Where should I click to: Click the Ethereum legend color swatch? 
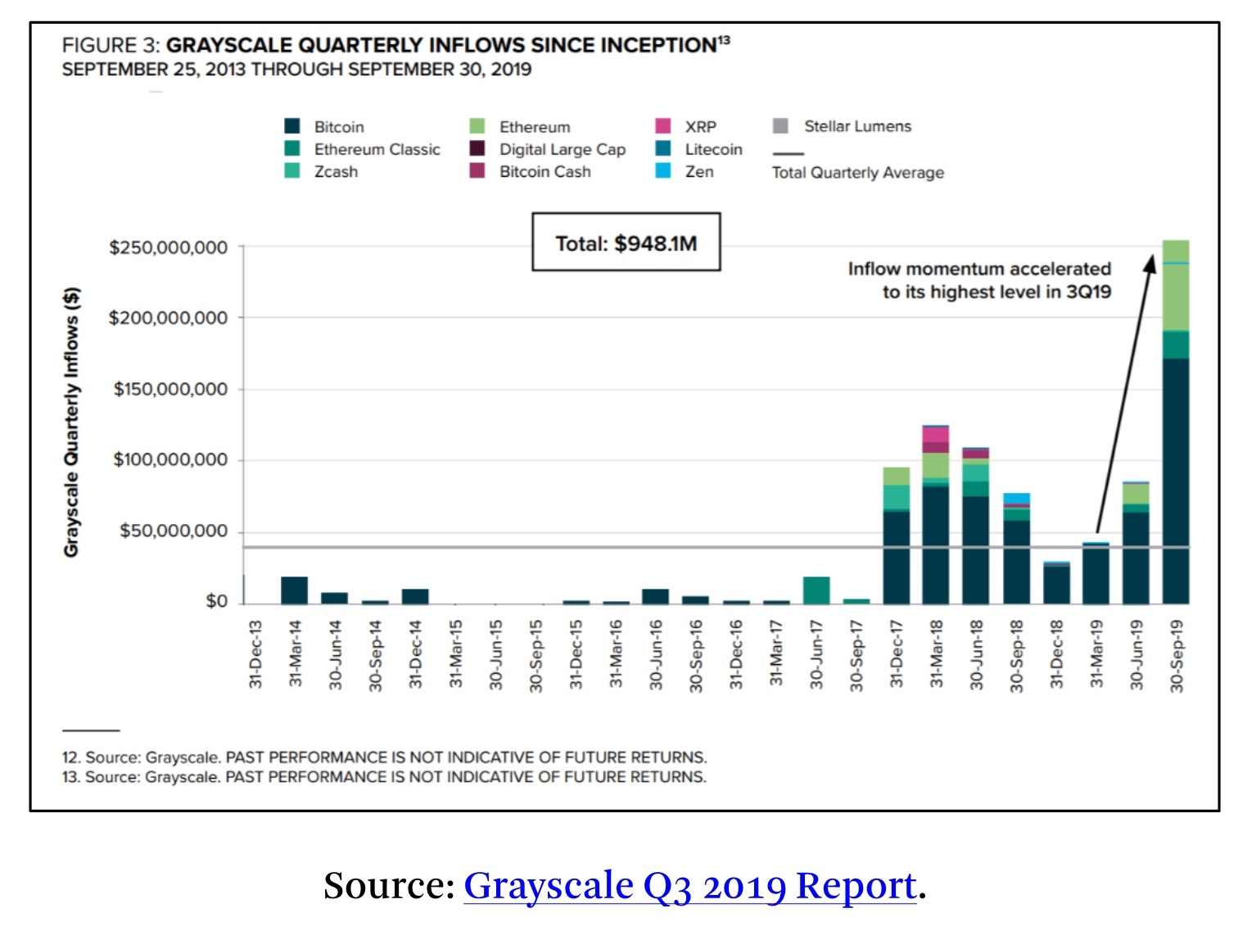tap(477, 126)
